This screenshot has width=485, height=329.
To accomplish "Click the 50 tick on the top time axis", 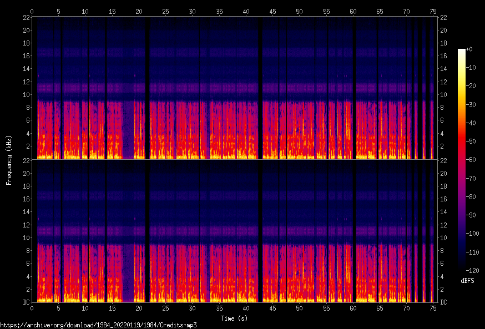I will [x=300, y=11].
